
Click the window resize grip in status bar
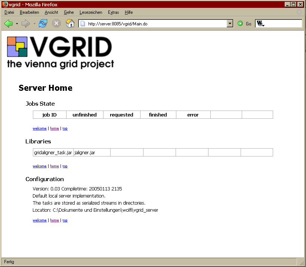(x=301, y=262)
